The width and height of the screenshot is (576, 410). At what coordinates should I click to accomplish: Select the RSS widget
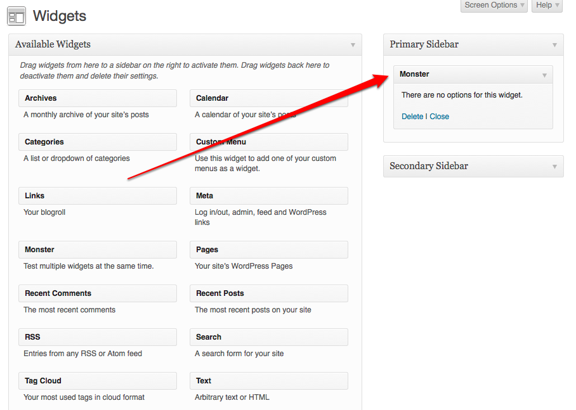pyautogui.click(x=98, y=337)
